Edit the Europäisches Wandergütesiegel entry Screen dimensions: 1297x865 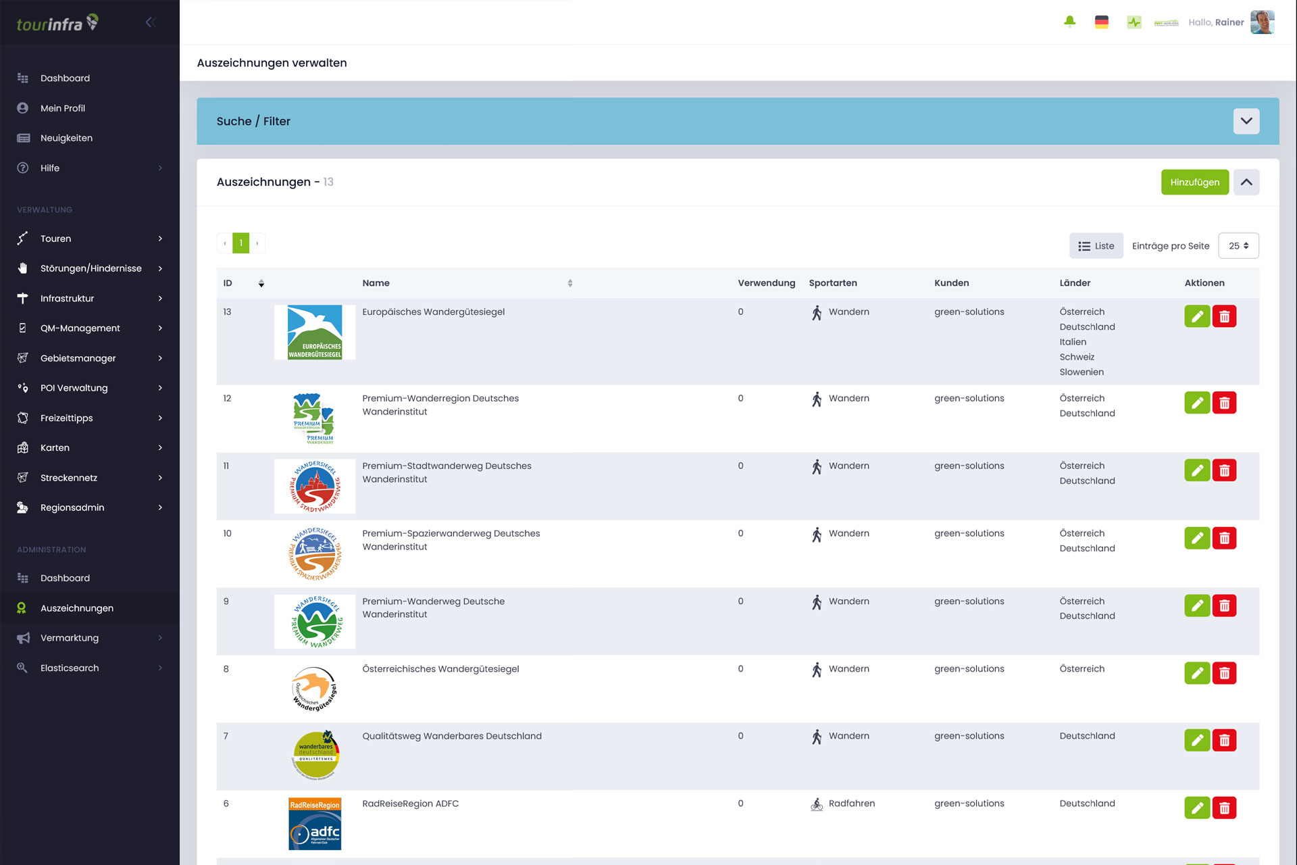1196,316
